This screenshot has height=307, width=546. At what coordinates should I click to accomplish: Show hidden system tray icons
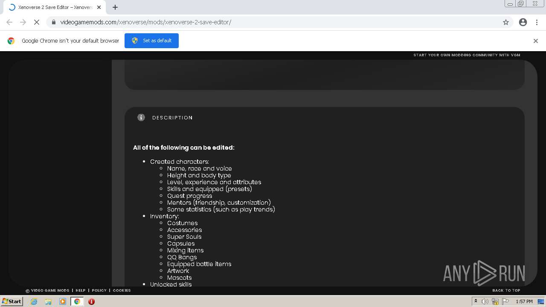tap(476, 301)
